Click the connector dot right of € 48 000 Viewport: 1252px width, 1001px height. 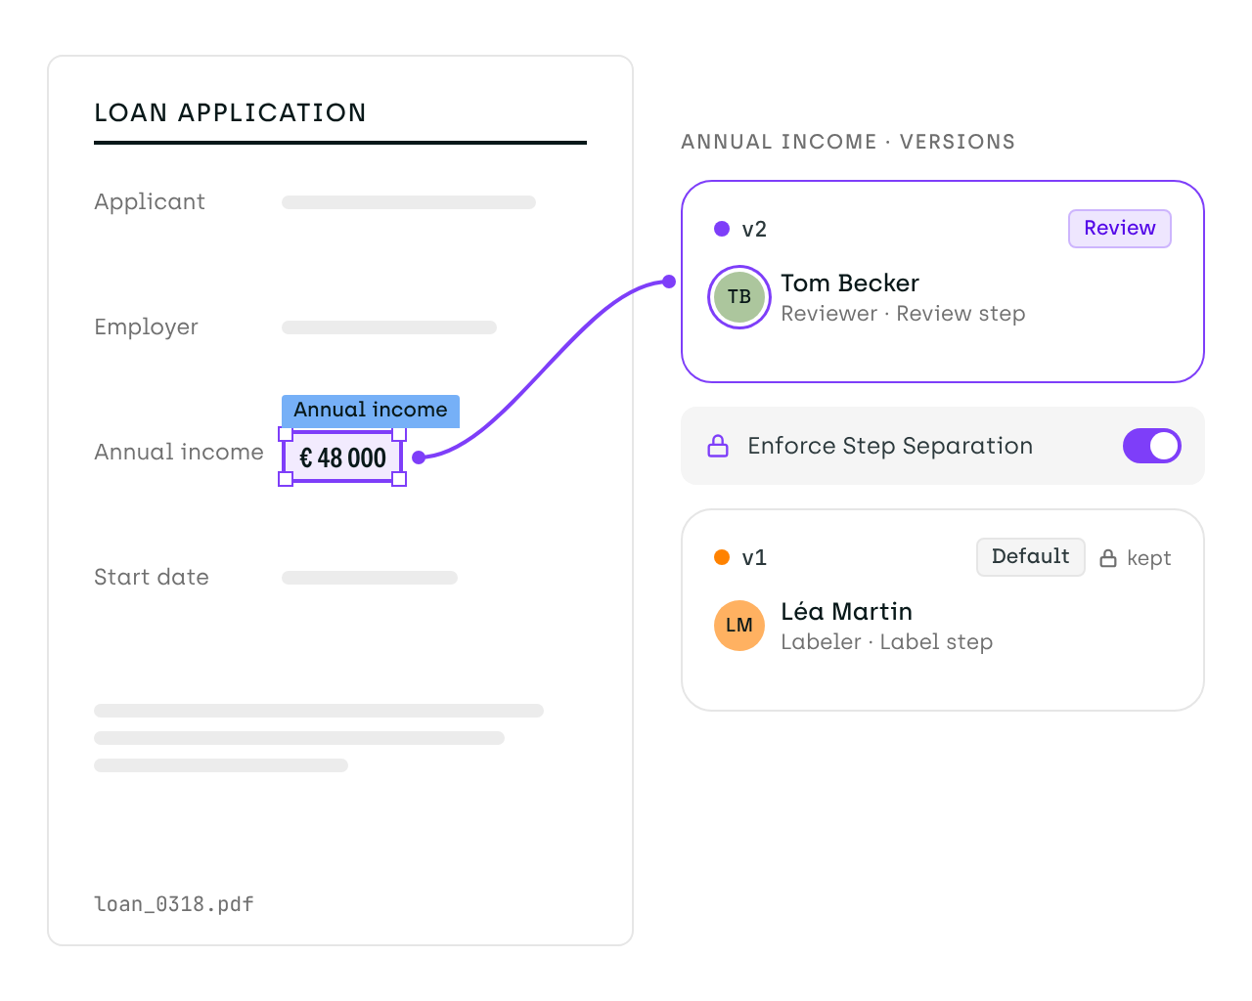click(419, 457)
